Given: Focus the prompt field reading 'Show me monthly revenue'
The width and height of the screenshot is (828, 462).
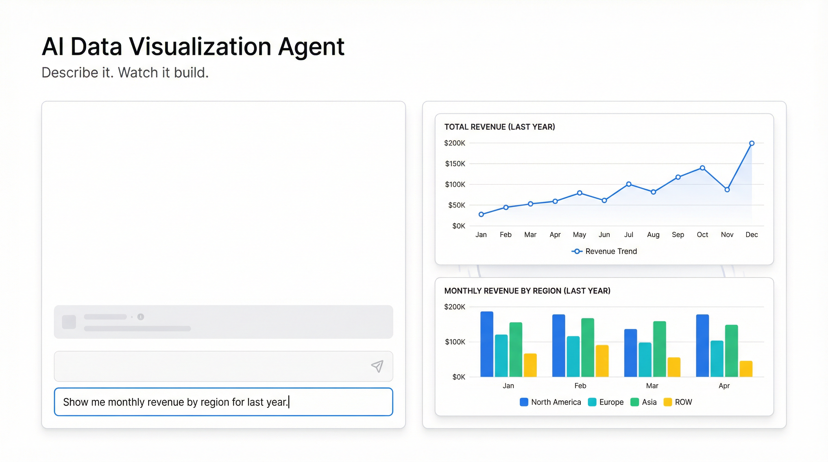Looking at the screenshot, I should pos(223,402).
